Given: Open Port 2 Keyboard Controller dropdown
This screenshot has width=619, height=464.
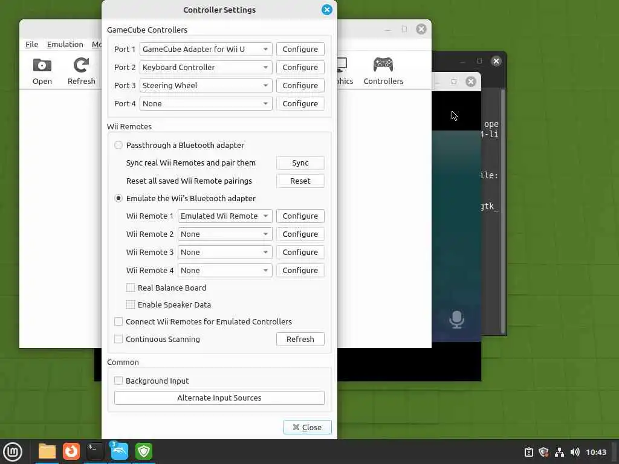Looking at the screenshot, I should 206,68.
